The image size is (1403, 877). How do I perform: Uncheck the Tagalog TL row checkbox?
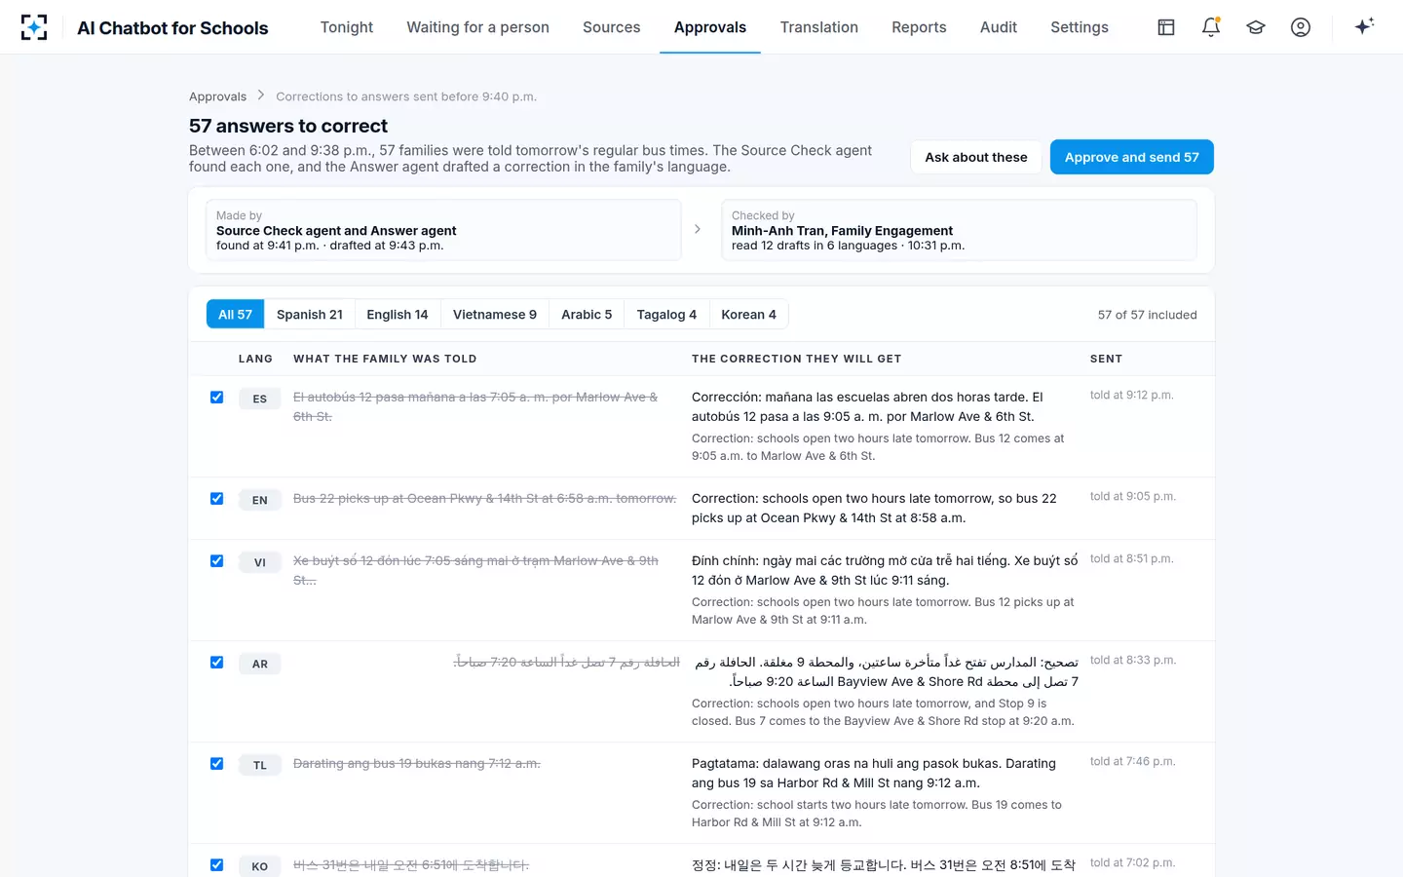(216, 764)
